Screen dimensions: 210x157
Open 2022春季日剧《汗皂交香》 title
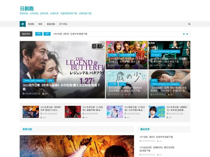click(135, 109)
